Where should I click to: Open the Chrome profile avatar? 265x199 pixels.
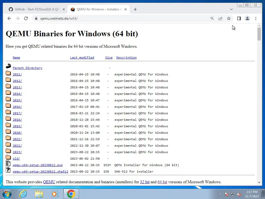click(247, 18)
